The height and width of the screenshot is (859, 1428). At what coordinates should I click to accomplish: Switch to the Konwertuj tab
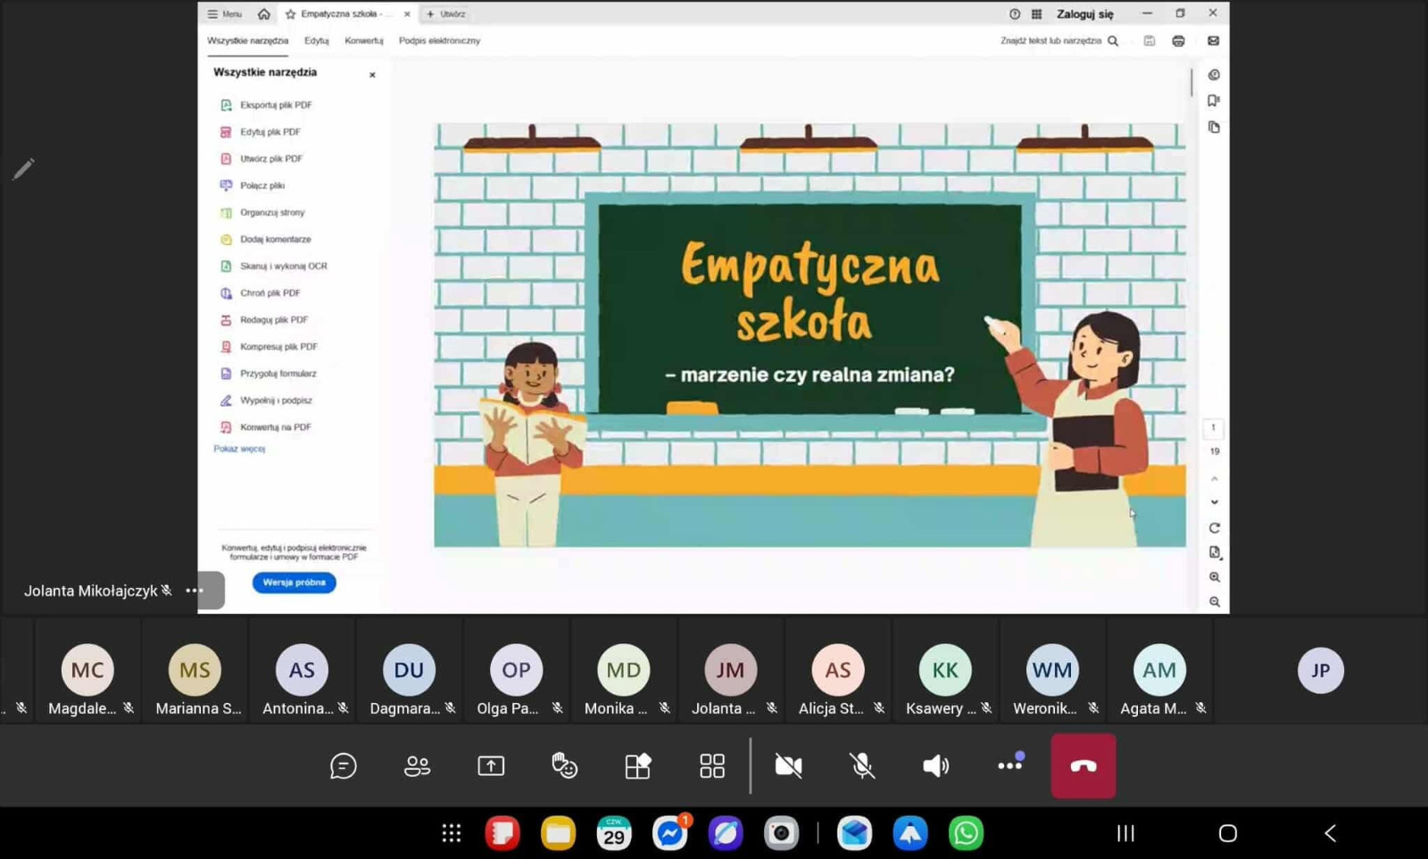(x=363, y=41)
